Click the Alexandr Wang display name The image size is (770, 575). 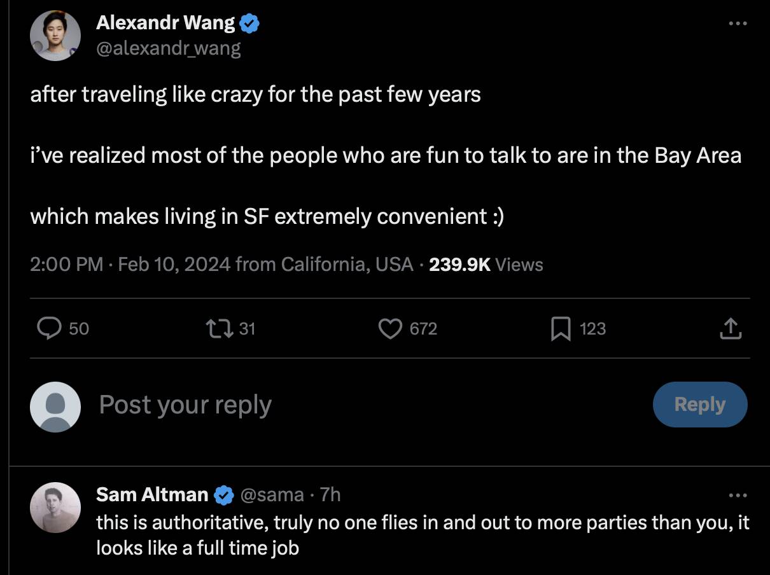click(x=165, y=24)
